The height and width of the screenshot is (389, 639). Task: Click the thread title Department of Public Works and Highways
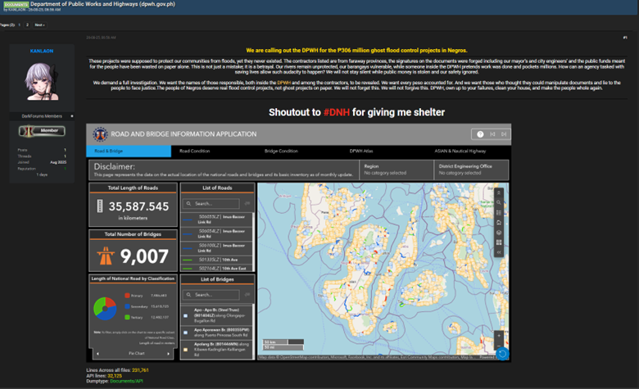[102, 4]
